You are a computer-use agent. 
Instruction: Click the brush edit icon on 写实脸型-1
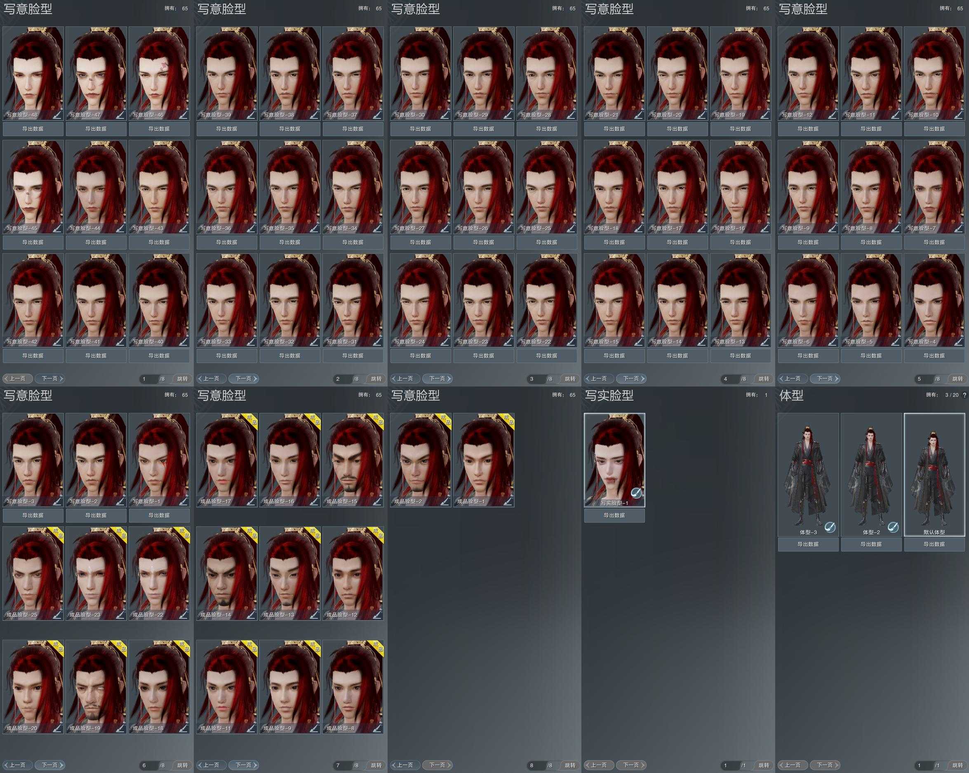pyautogui.click(x=636, y=493)
